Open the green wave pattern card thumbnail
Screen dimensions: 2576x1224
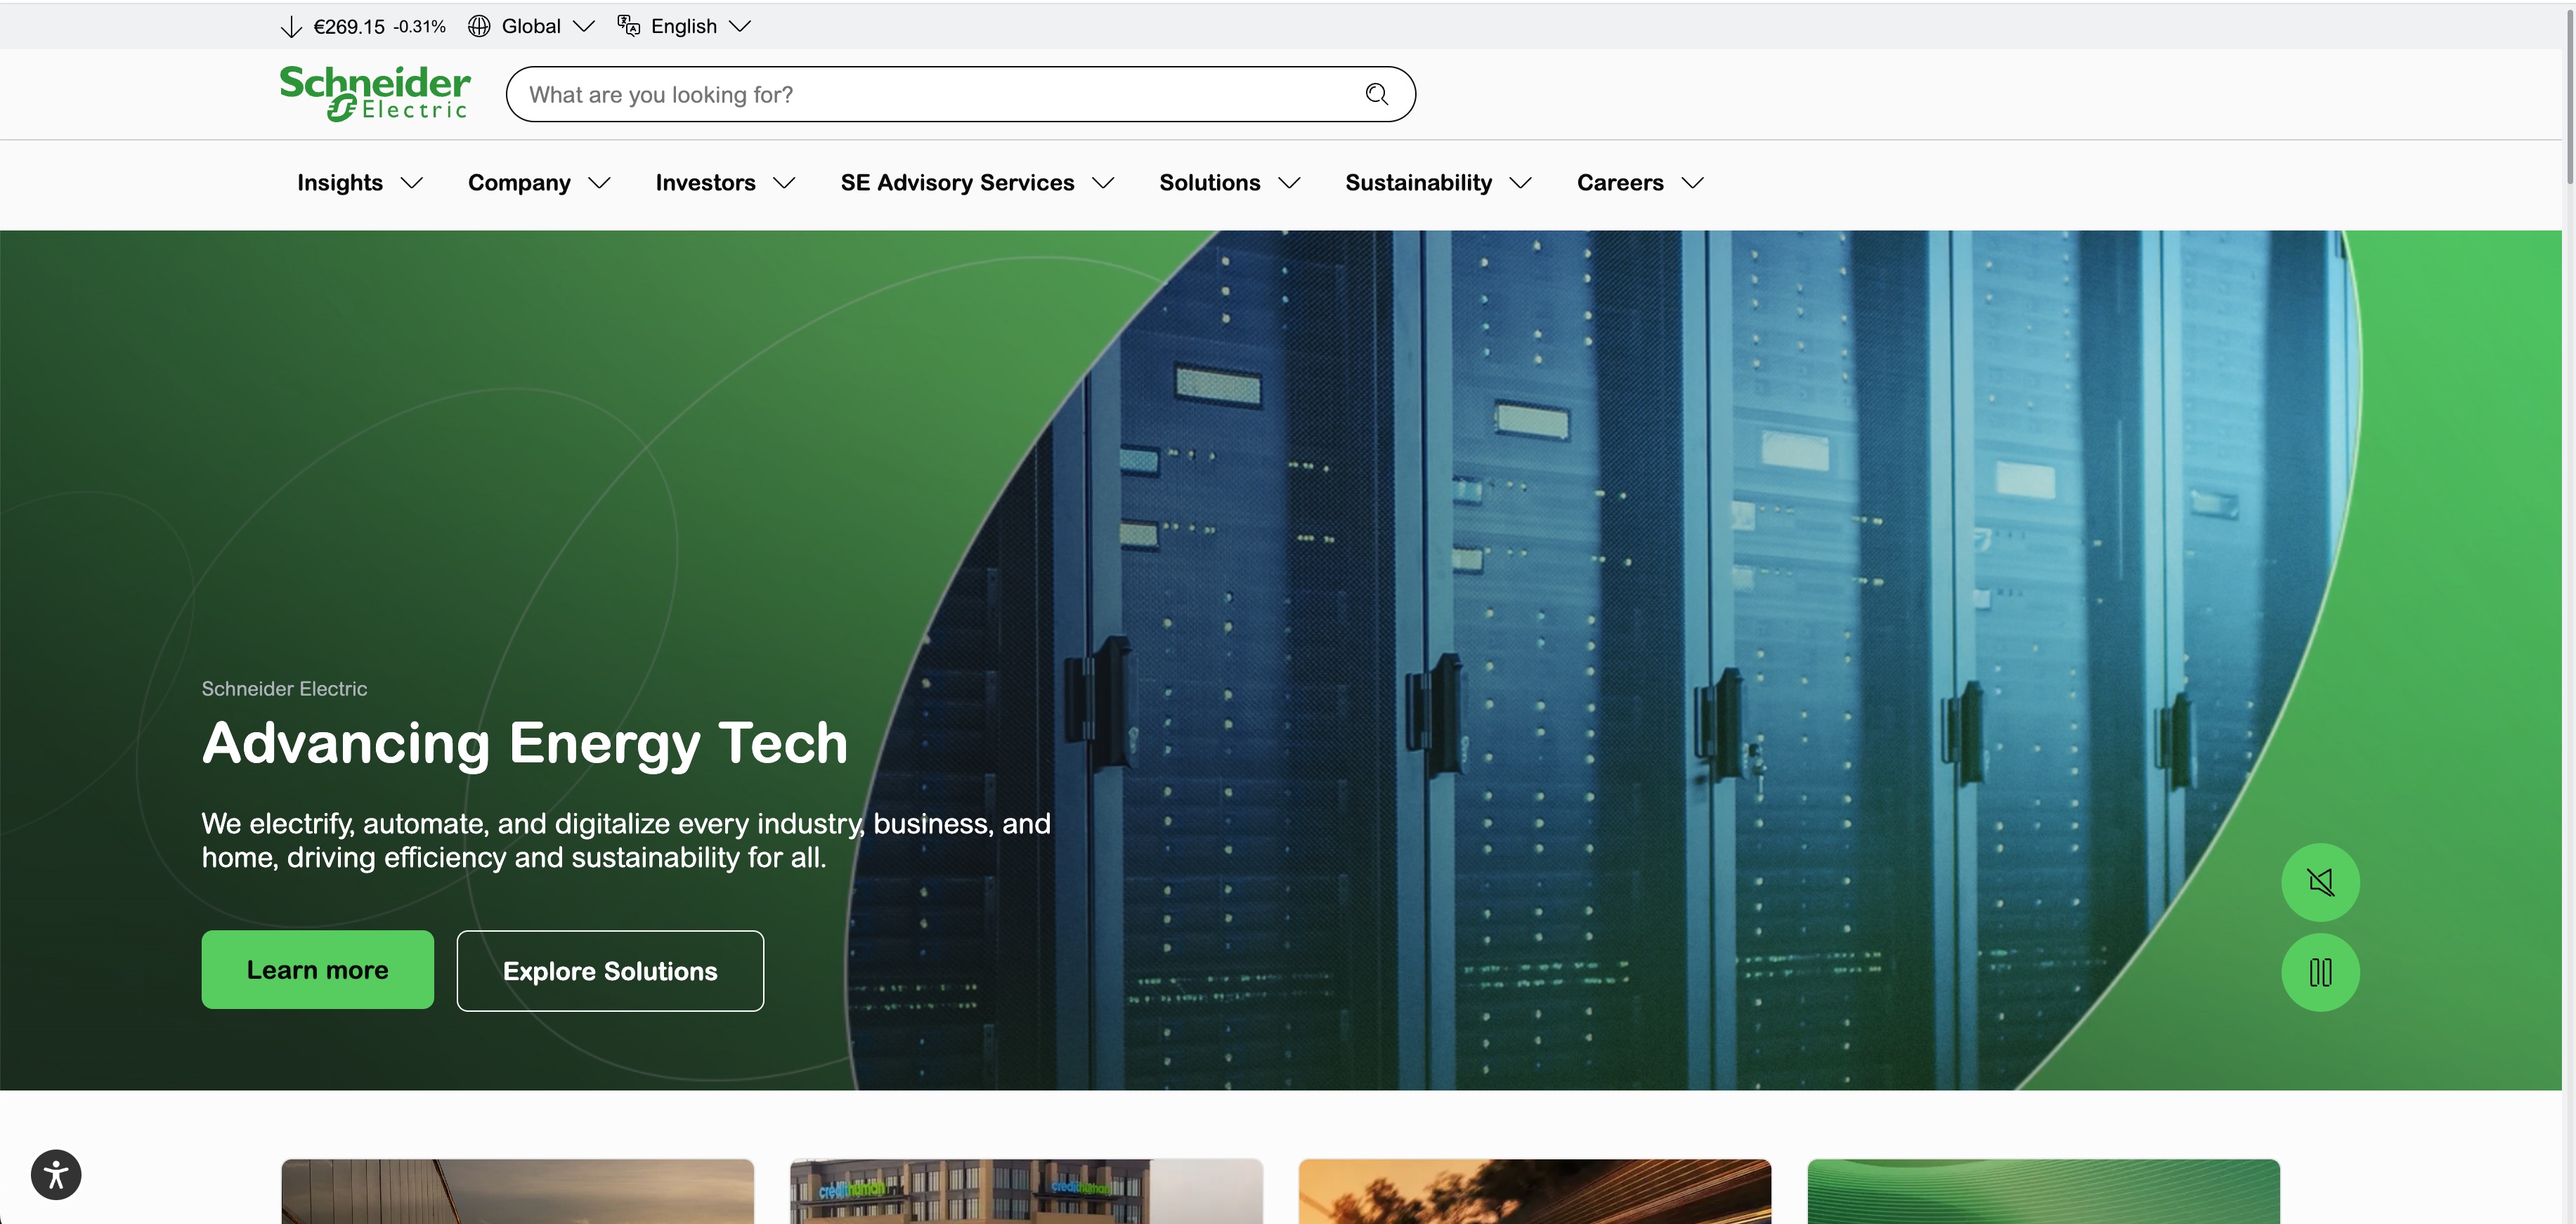[2043, 1191]
